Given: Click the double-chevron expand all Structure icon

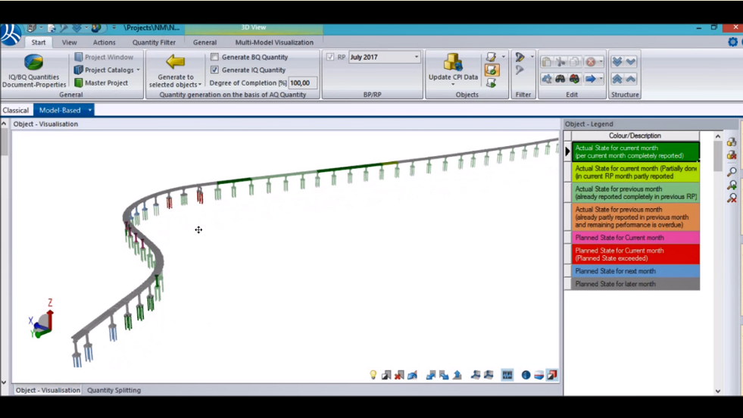Looking at the screenshot, I should point(617,61).
